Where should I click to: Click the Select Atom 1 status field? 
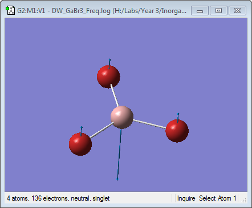tap(217, 198)
